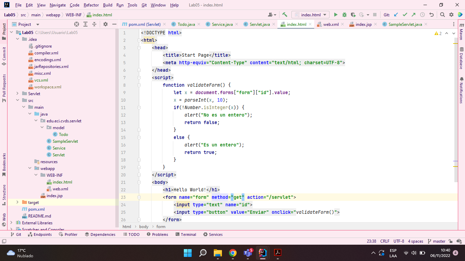Toggle the Commit tool window stripe
This screenshot has height=261, width=465.
4,56
